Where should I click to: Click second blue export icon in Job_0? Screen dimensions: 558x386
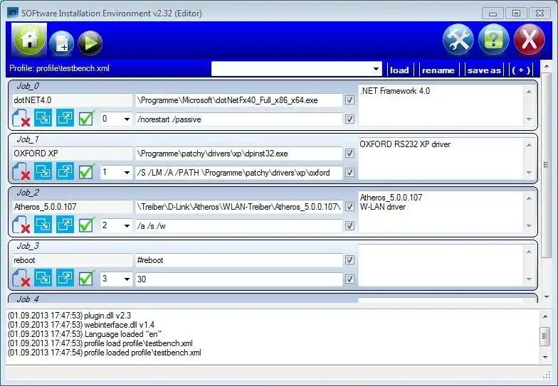pos(65,118)
